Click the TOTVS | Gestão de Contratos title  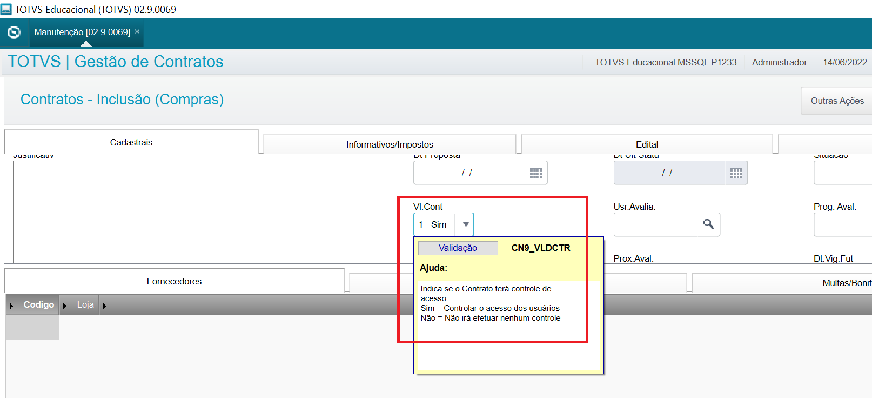tap(116, 62)
